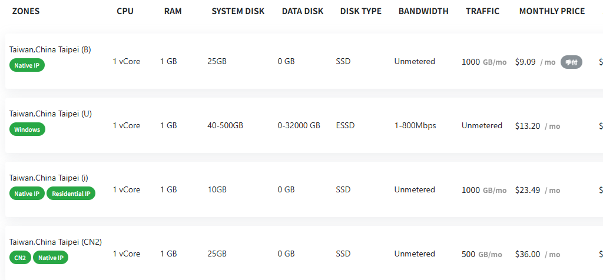Image resolution: width=603 pixels, height=280 pixels.
Task: Click the Native IP badge under Taipei (B)
Action: point(27,65)
